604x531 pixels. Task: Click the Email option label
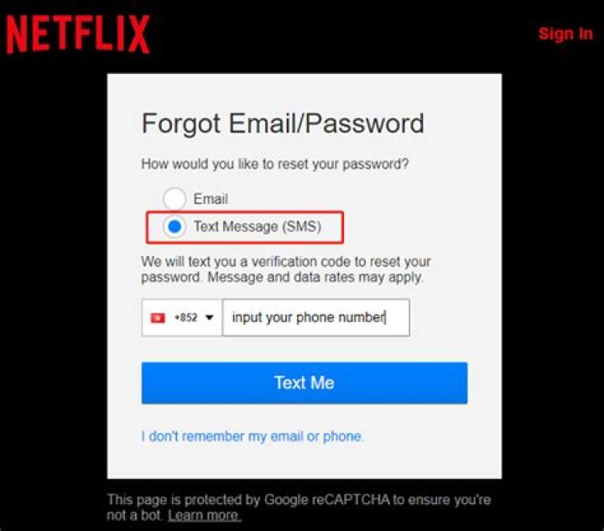[x=211, y=199]
